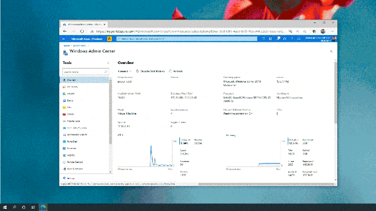This screenshot has height=211, width=376.
Task: Launch PowerShell from the Tools list
Action: [72, 141]
